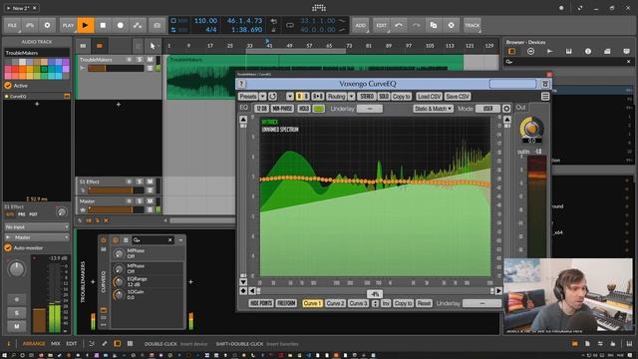Switch to the MIX view
The width and height of the screenshot is (638, 359).
coord(56,344)
